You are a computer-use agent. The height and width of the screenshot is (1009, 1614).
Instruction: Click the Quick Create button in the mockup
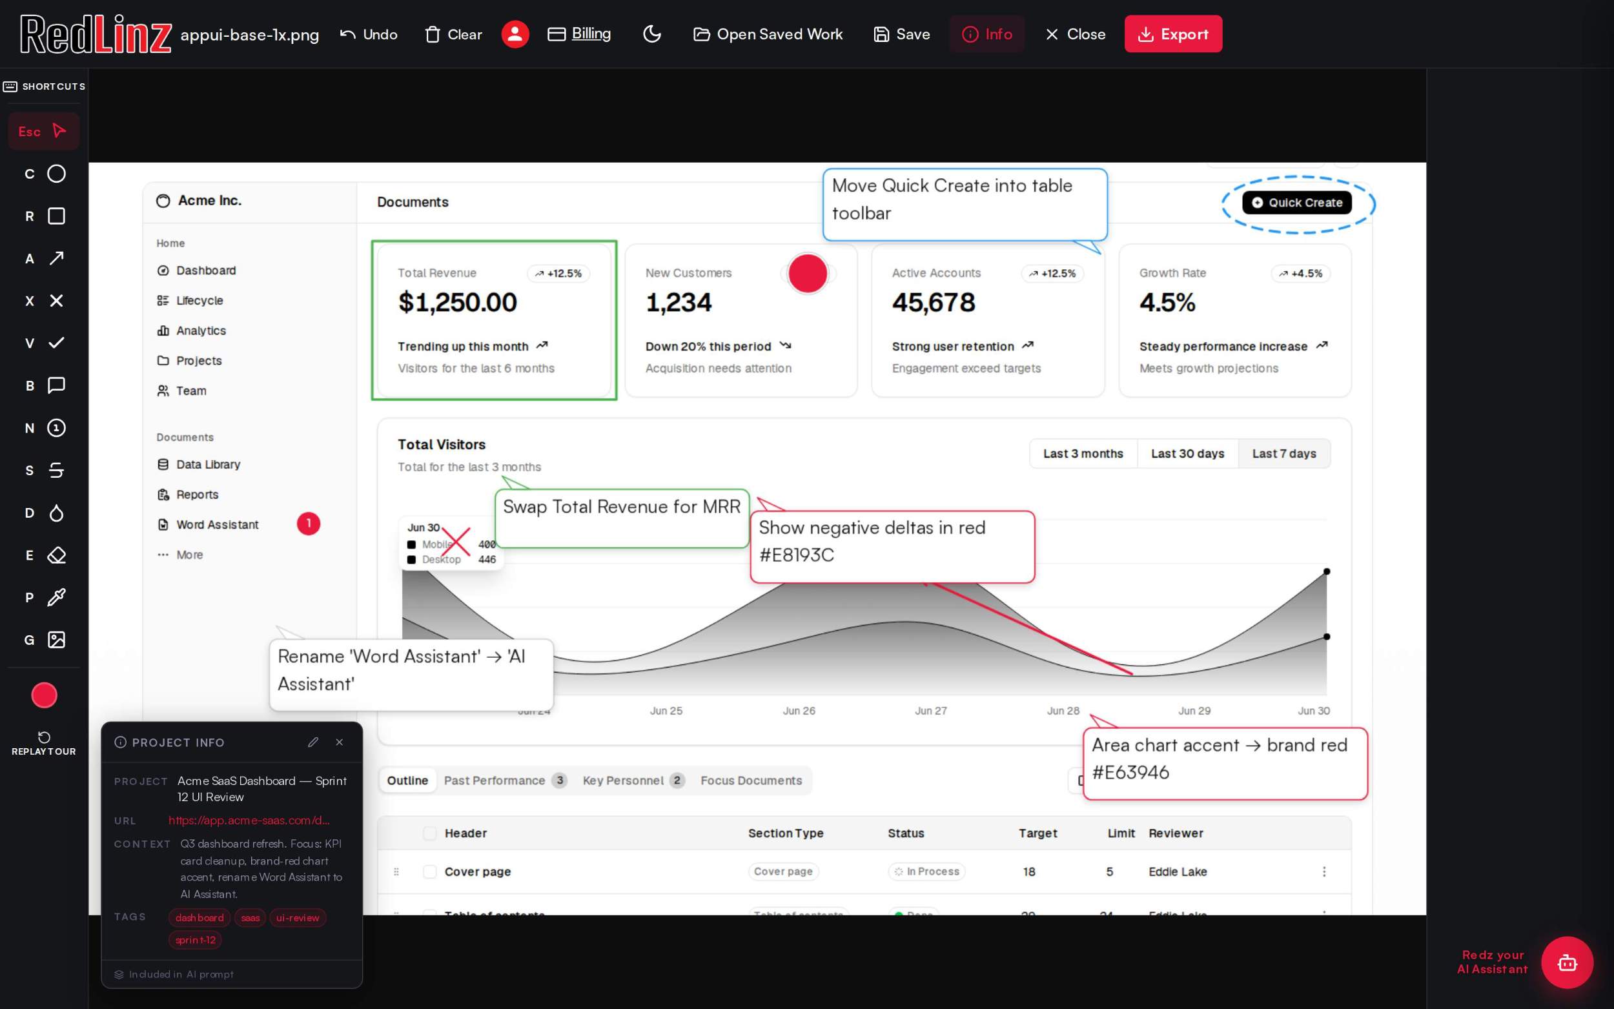(x=1297, y=202)
